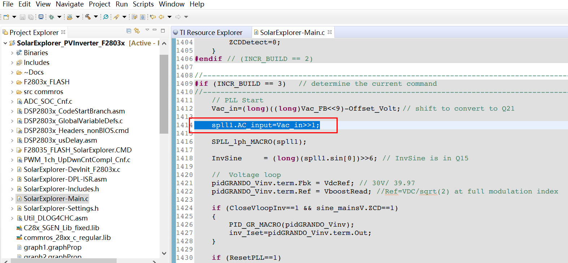The width and height of the screenshot is (568, 263).
Task: Open the New project dropdown arrow
Action: [14, 17]
